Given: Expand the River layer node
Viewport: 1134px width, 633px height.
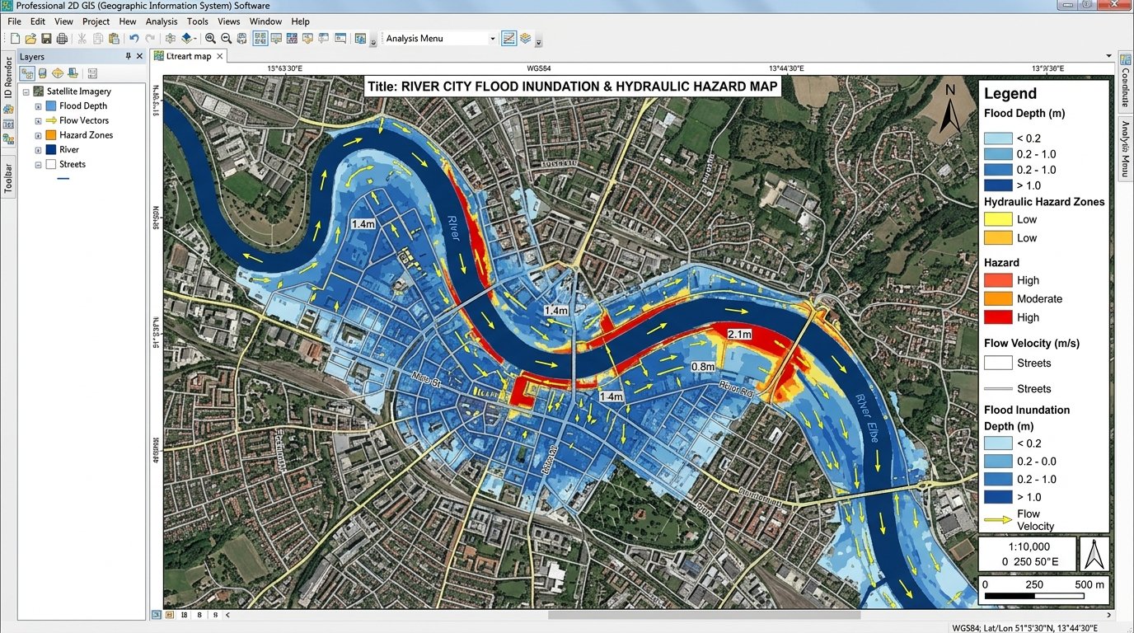Looking at the screenshot, I should [38, 150].
